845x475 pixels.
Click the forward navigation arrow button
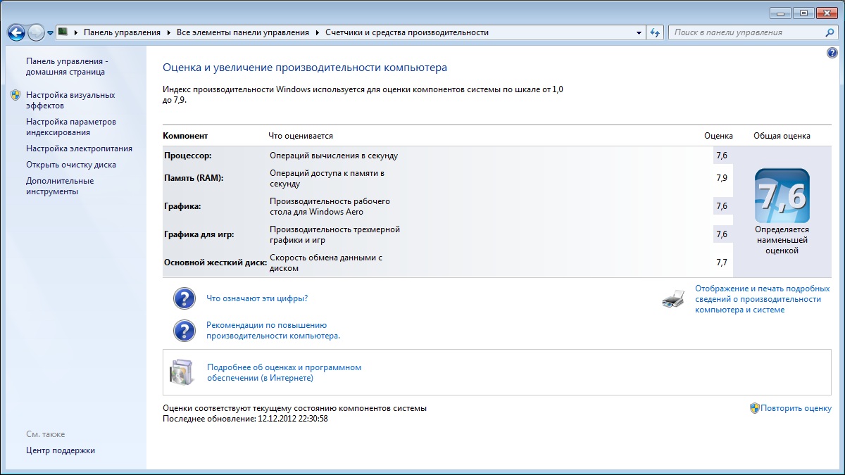(x=36, y=32)
